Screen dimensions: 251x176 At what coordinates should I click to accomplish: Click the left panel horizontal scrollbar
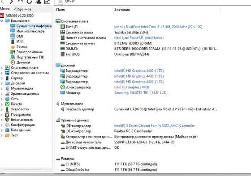coord(23,170)
